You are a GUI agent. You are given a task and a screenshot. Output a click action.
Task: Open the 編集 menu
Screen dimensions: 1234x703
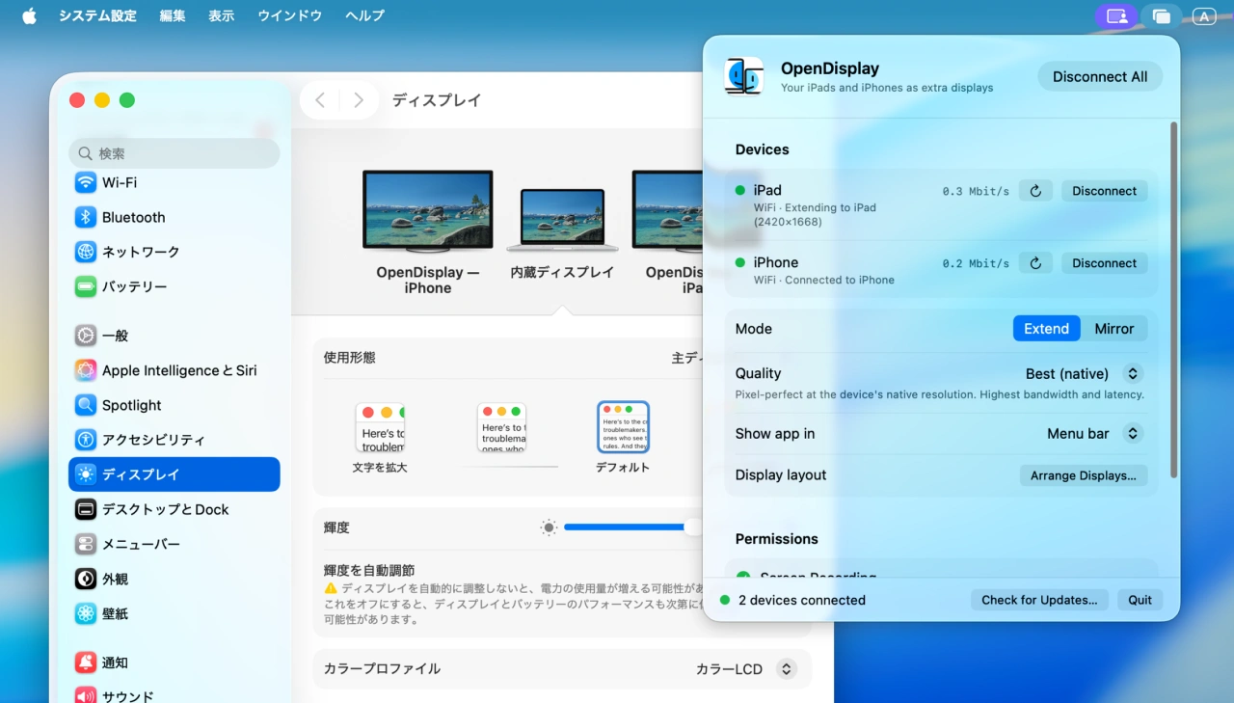[173, 15]
